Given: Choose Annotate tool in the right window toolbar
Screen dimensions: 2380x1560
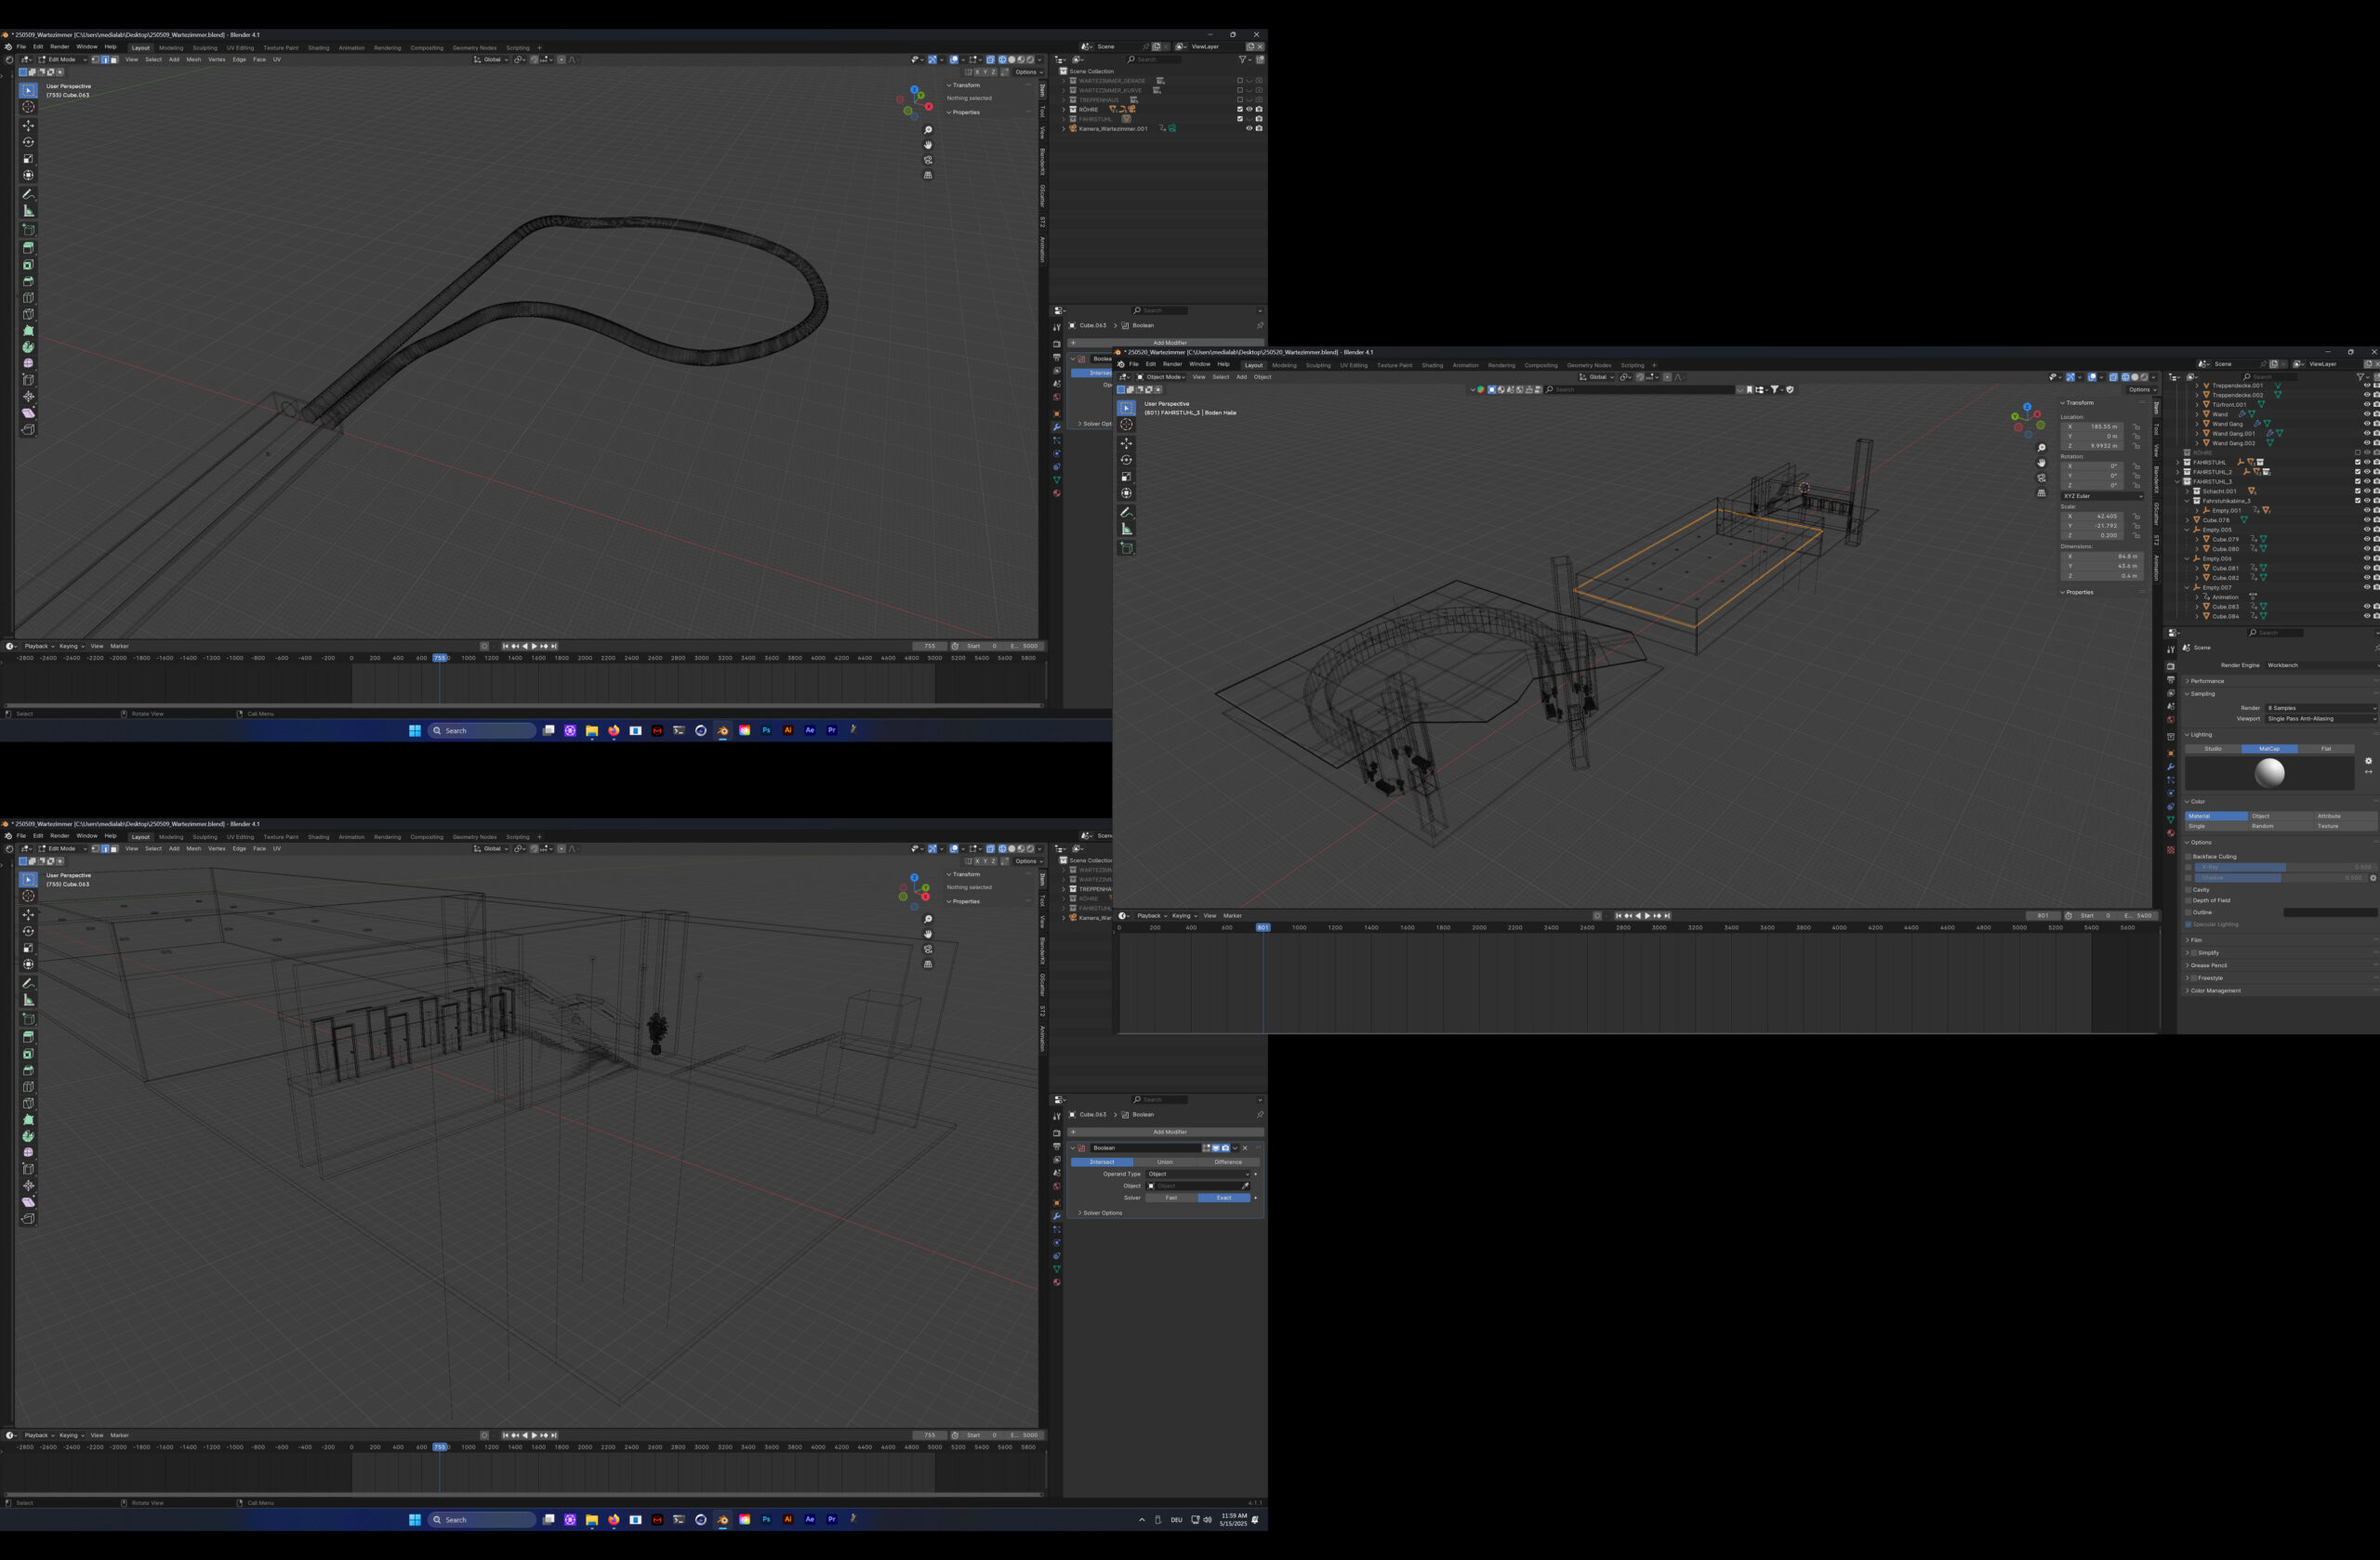Looking at the screenshot, I should pos(1126,513).
